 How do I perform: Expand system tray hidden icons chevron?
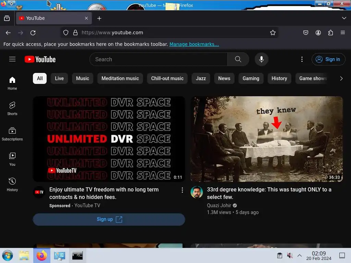click(300, 255)
